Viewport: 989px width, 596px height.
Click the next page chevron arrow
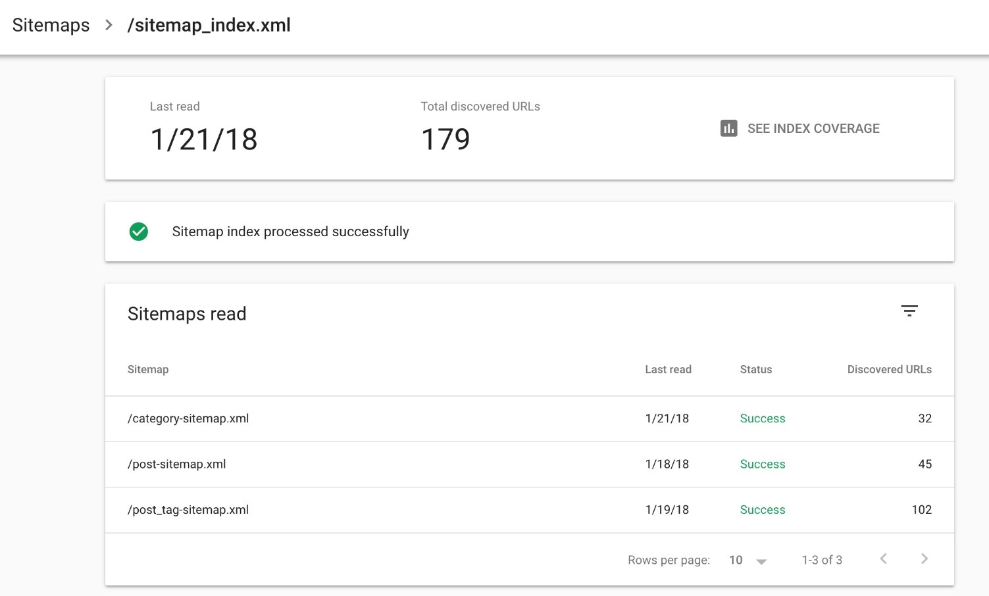tap(924, 559)
